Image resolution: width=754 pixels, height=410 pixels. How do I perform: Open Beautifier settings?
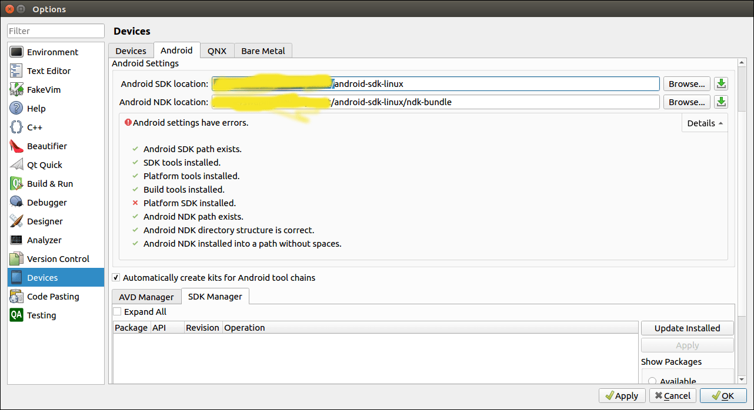[x=56, y=146]
